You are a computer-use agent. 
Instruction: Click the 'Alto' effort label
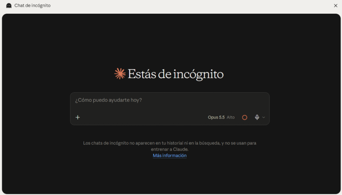pos(230,117)
